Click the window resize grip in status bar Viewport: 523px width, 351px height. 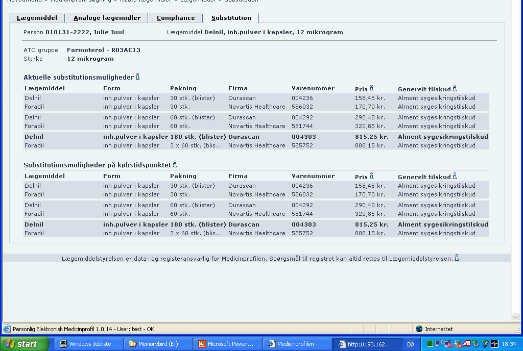518,331
